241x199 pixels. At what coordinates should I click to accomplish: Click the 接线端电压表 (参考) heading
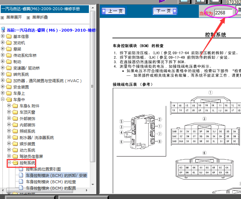[132, 85]
